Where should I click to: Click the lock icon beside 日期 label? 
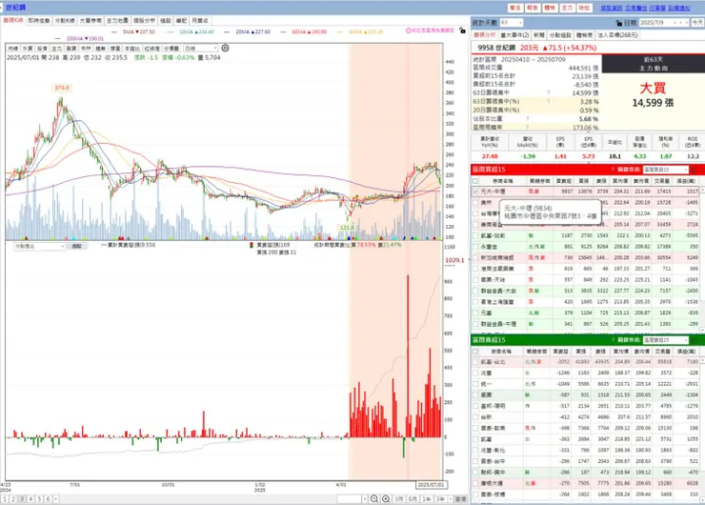tap(619, 23)
